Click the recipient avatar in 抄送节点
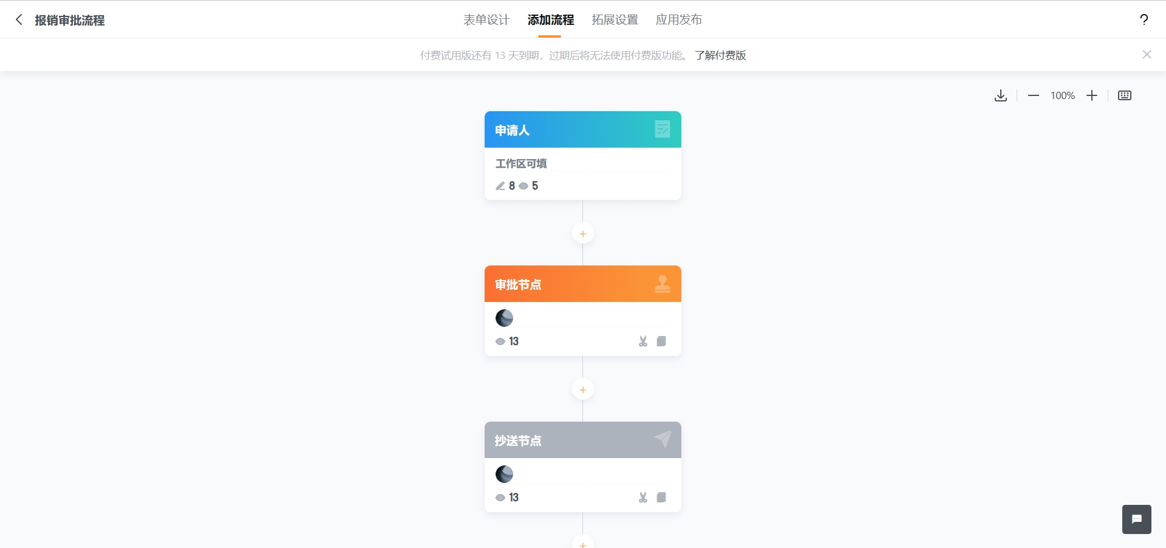 point(505,474)
